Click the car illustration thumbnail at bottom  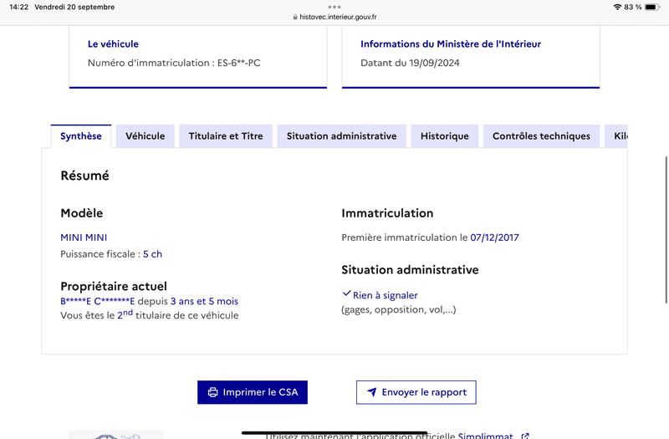(116, 435)
